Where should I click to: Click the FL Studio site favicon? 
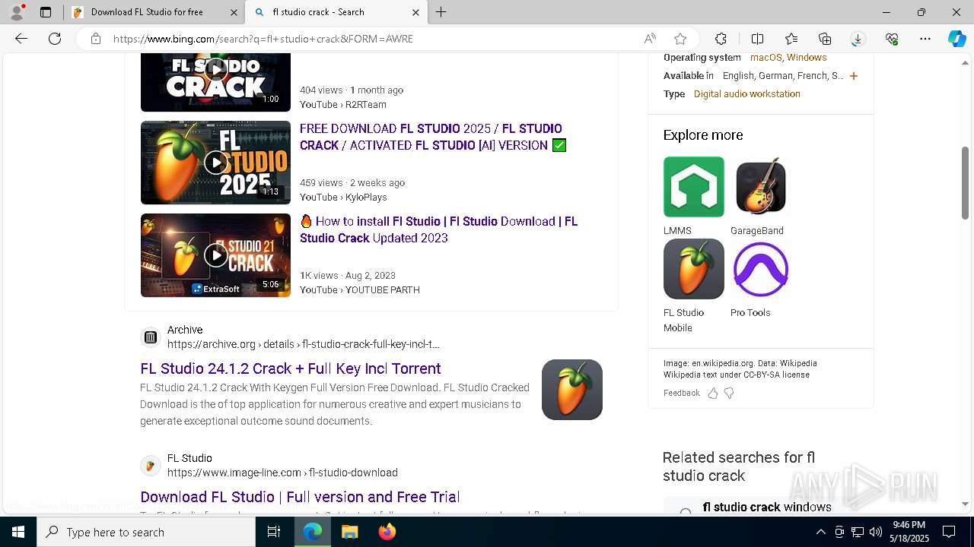pyautogui.click(x=151, y=466)
